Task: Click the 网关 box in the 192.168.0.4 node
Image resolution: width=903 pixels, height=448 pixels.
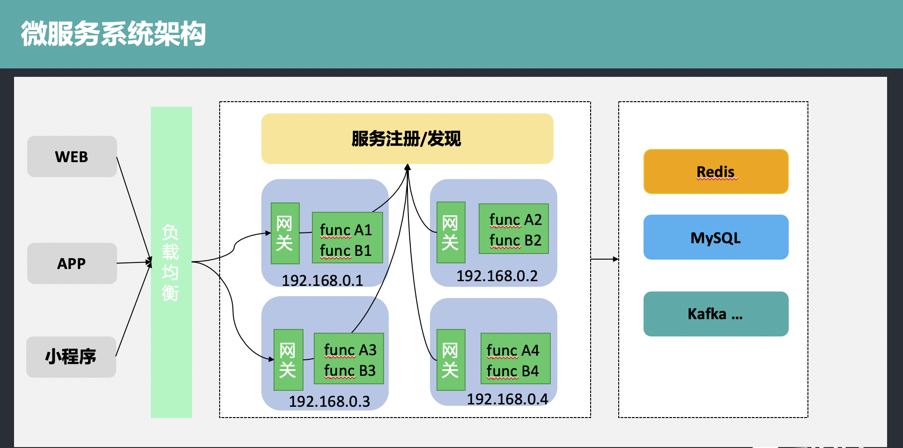Action: click(451, 360)
